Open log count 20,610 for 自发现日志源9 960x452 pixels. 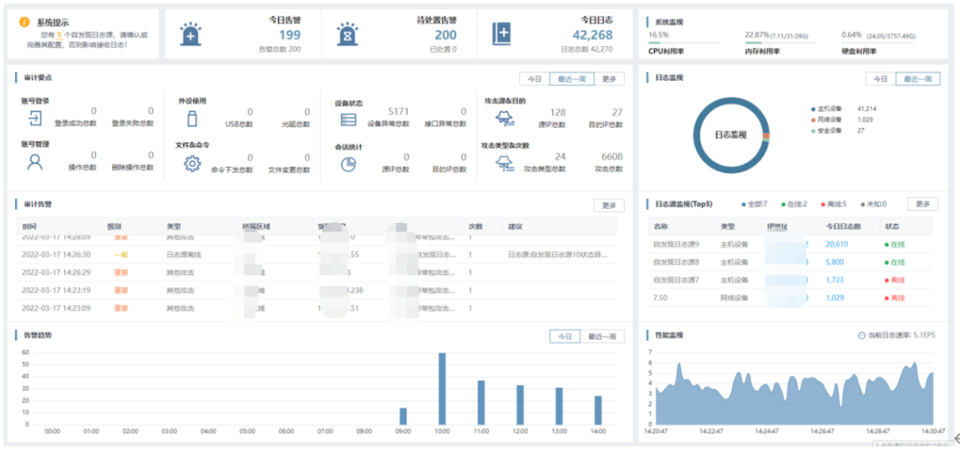tap(836, 244)
